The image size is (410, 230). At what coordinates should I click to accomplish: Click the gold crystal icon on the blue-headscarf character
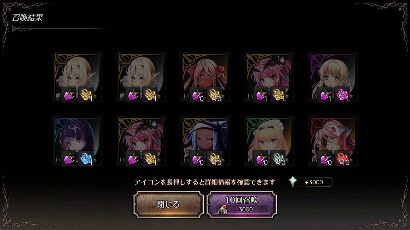214,158
